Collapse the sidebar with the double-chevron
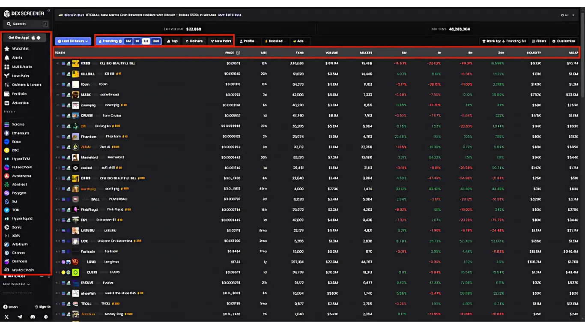585x329 pixels. (48, 10)
